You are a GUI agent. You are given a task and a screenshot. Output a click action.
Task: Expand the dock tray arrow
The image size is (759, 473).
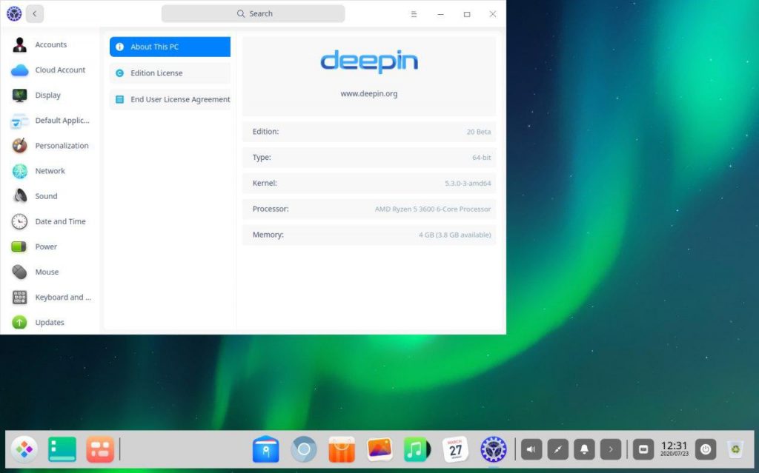(611, 449)
